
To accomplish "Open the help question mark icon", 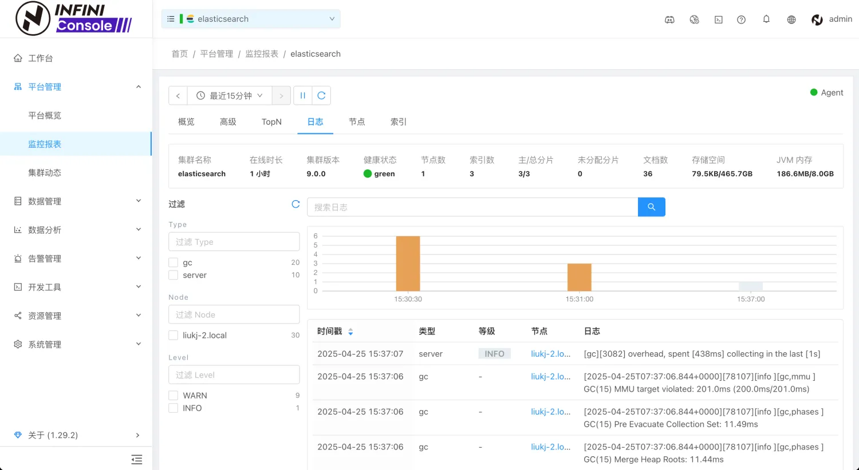I will [741, 19].
